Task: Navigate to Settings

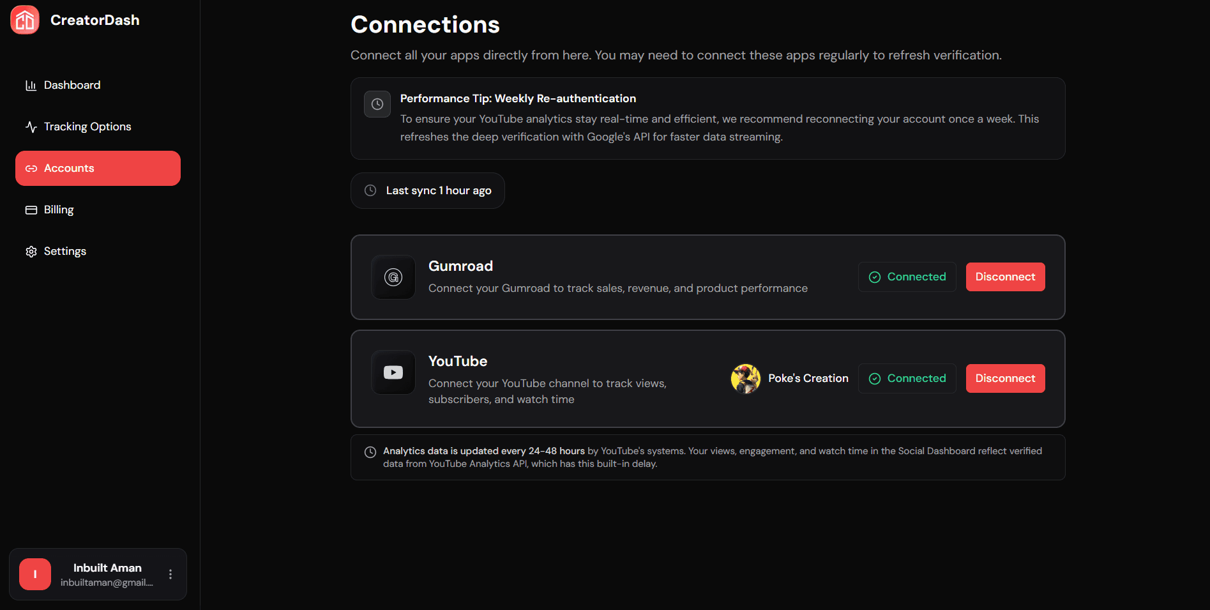Action: point(98,252)
